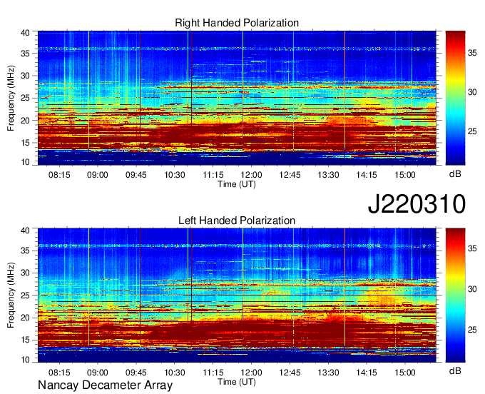This screenshot has height=394, width=485.
Task: Click the 08:15 time tick of the Right Handed plot
Action: 59,175
